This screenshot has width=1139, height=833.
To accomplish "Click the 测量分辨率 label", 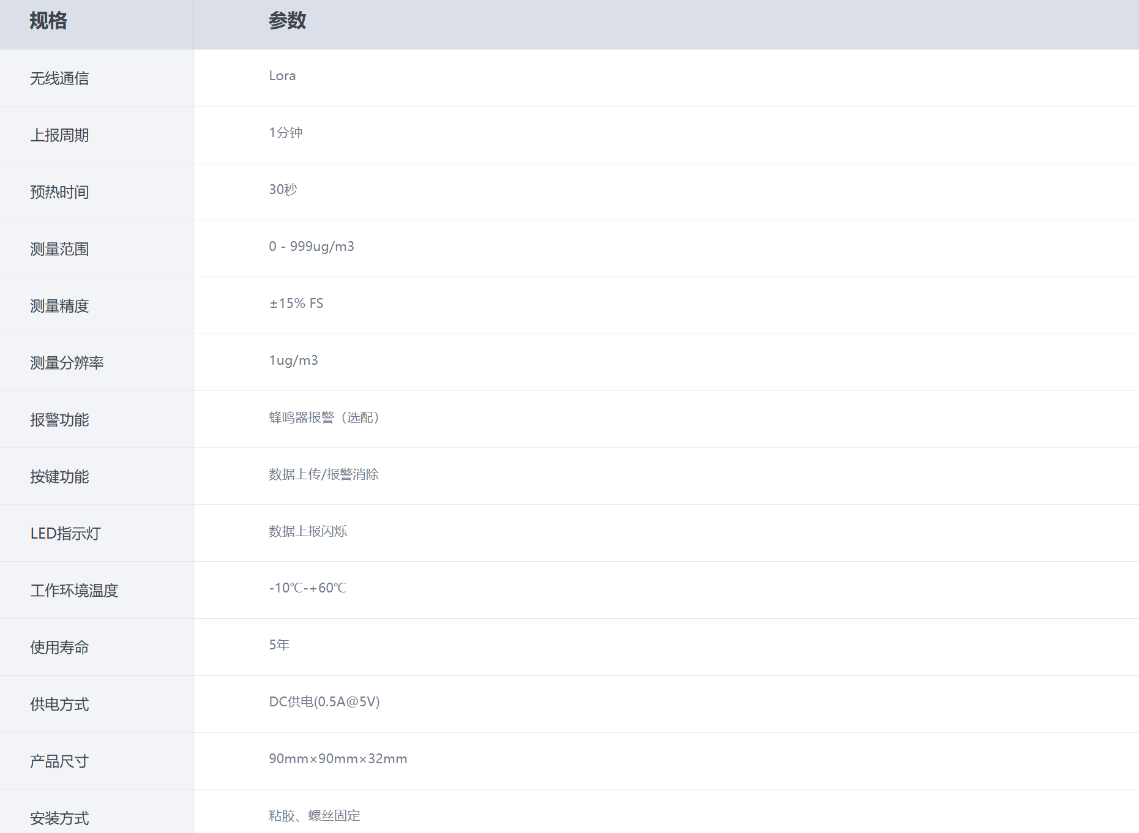I will pos(67,363).
